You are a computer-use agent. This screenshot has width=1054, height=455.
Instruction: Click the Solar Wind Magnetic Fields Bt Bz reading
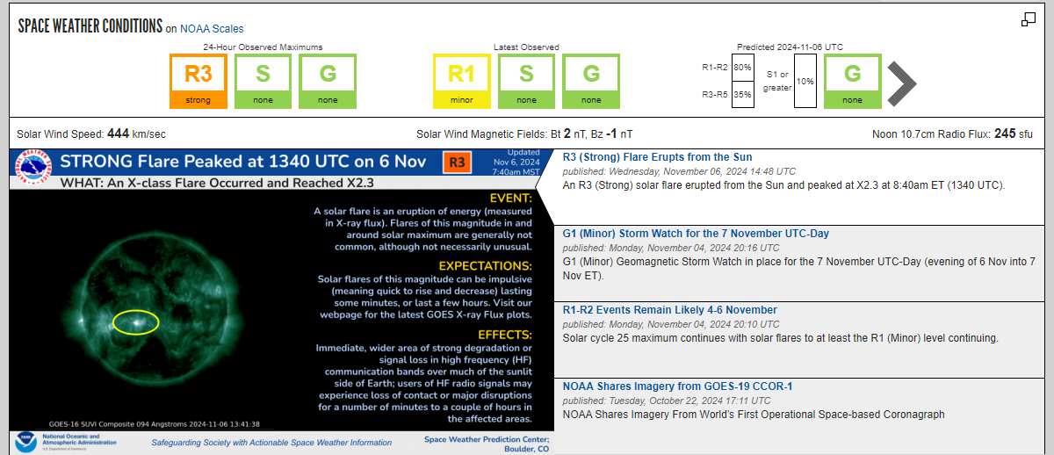pos(523,134)
